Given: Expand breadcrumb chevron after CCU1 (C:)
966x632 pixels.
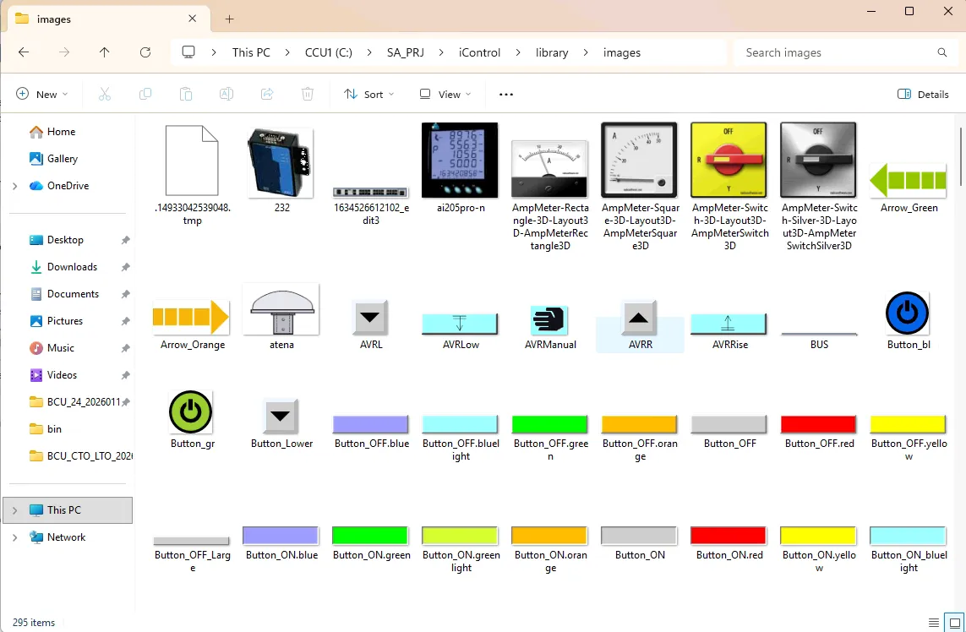Looking at the screenshot, I should [x=369, y=52].
